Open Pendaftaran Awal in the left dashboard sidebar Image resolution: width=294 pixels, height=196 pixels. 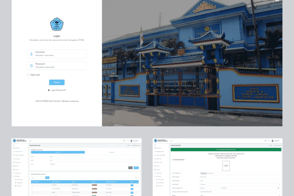pyautogui.click(x=20, y=151)
